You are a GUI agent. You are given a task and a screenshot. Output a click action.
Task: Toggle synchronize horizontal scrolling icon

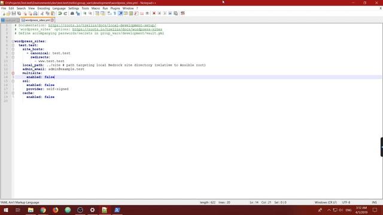click(x=102, y=13)
